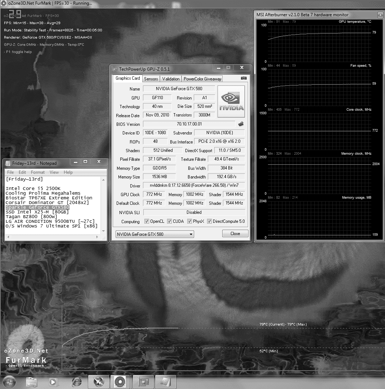This screenshot has width=385, height=389.
Task: Click Memory usage graph in Afterburner
Action: point(319,219)
